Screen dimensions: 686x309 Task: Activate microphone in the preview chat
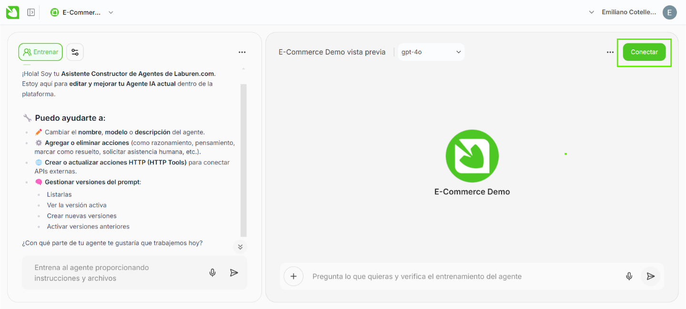click(x=629, y=276)
